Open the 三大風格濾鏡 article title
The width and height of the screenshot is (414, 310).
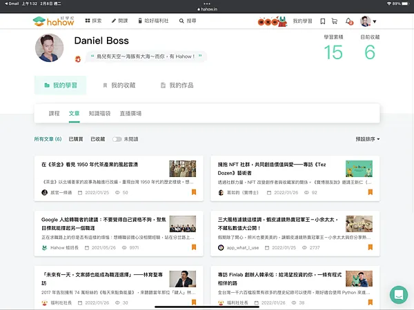pyautogui.click(x=278, y=224)
